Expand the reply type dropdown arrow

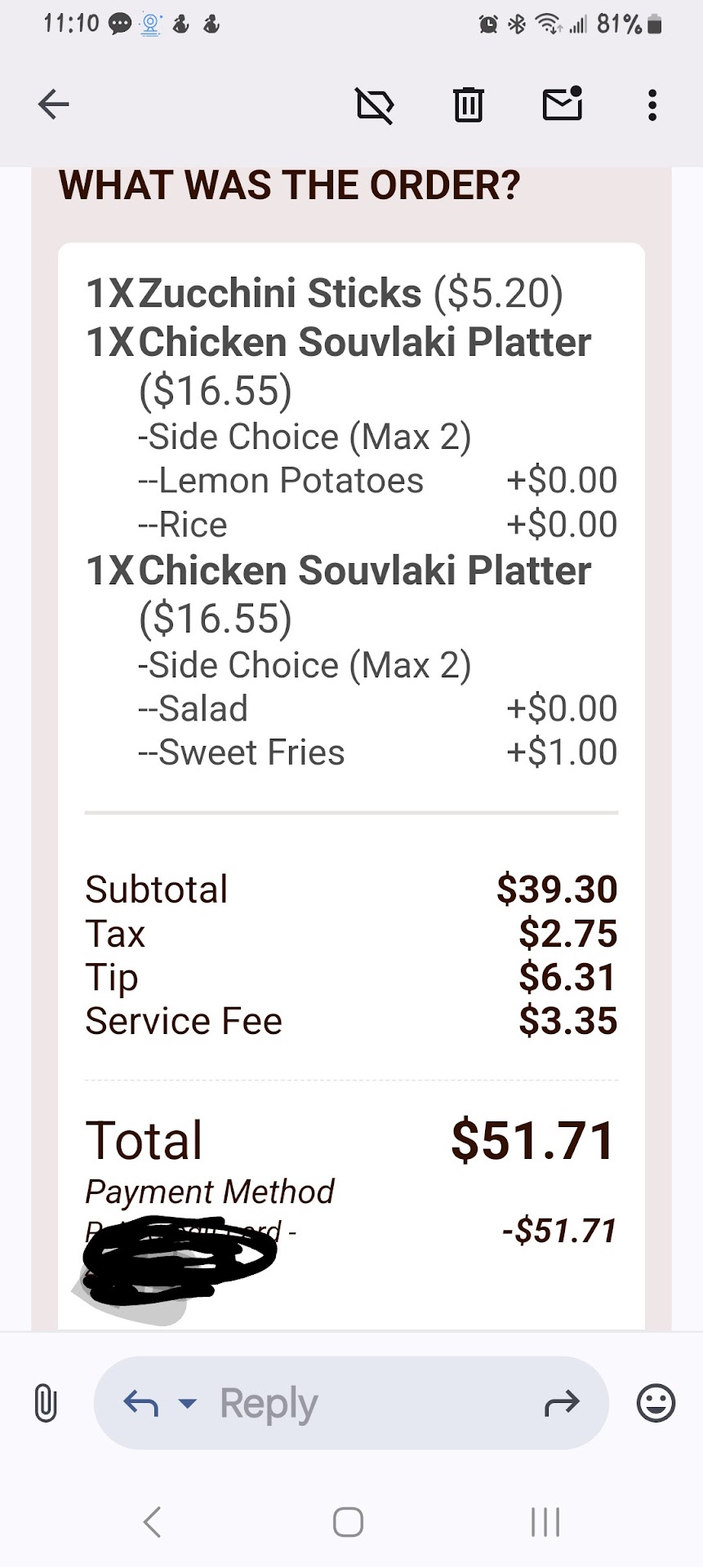point(188,1404)
